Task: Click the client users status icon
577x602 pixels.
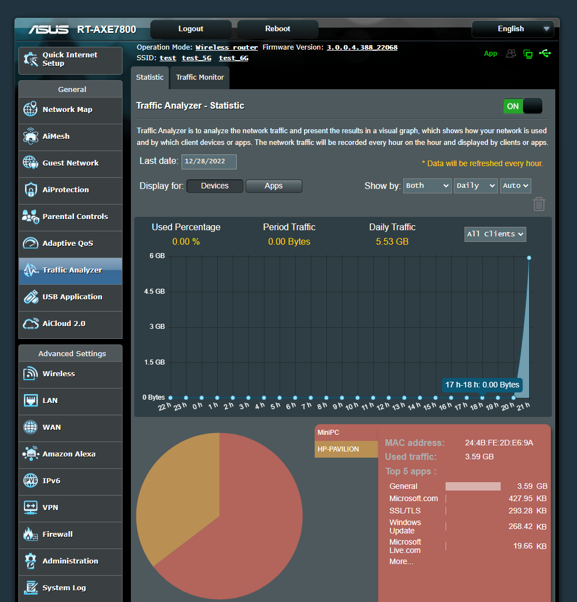Action: [x=511, y=54]
